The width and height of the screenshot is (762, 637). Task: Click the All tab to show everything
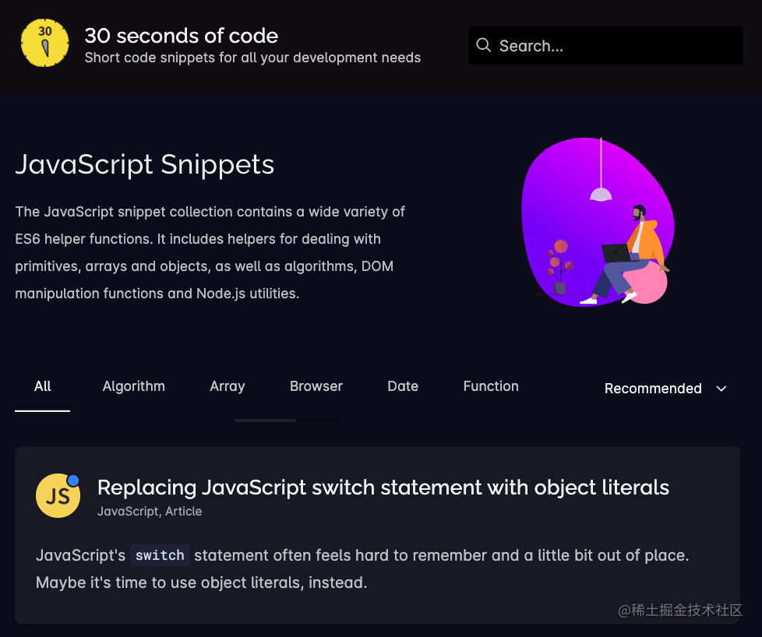[x=42, y=386]
